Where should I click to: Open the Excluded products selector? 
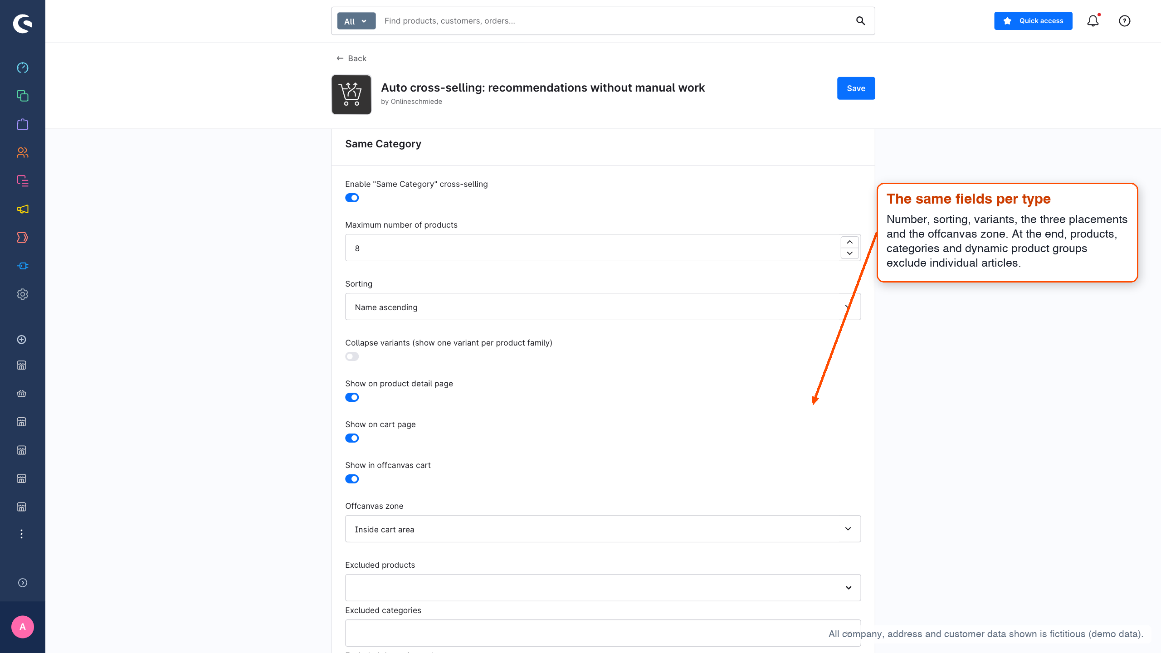point(603,588)
